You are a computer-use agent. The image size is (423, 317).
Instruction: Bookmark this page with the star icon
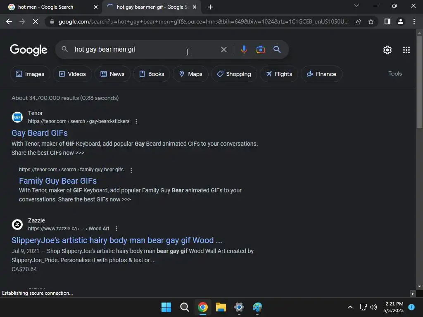371,21
